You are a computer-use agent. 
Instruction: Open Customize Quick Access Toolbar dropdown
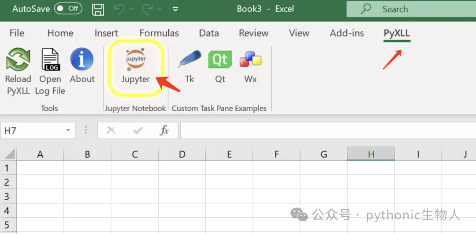tap(175, 9)
